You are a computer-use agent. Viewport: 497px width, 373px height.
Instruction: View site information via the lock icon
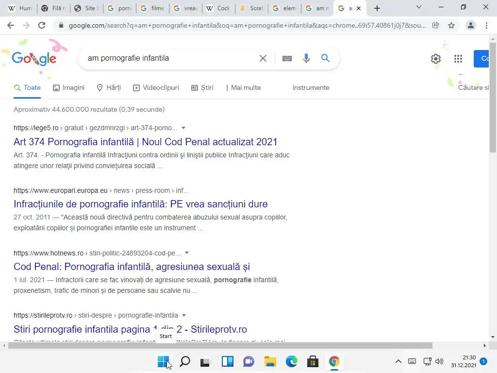pyautogui.click(x=61, y=25)
